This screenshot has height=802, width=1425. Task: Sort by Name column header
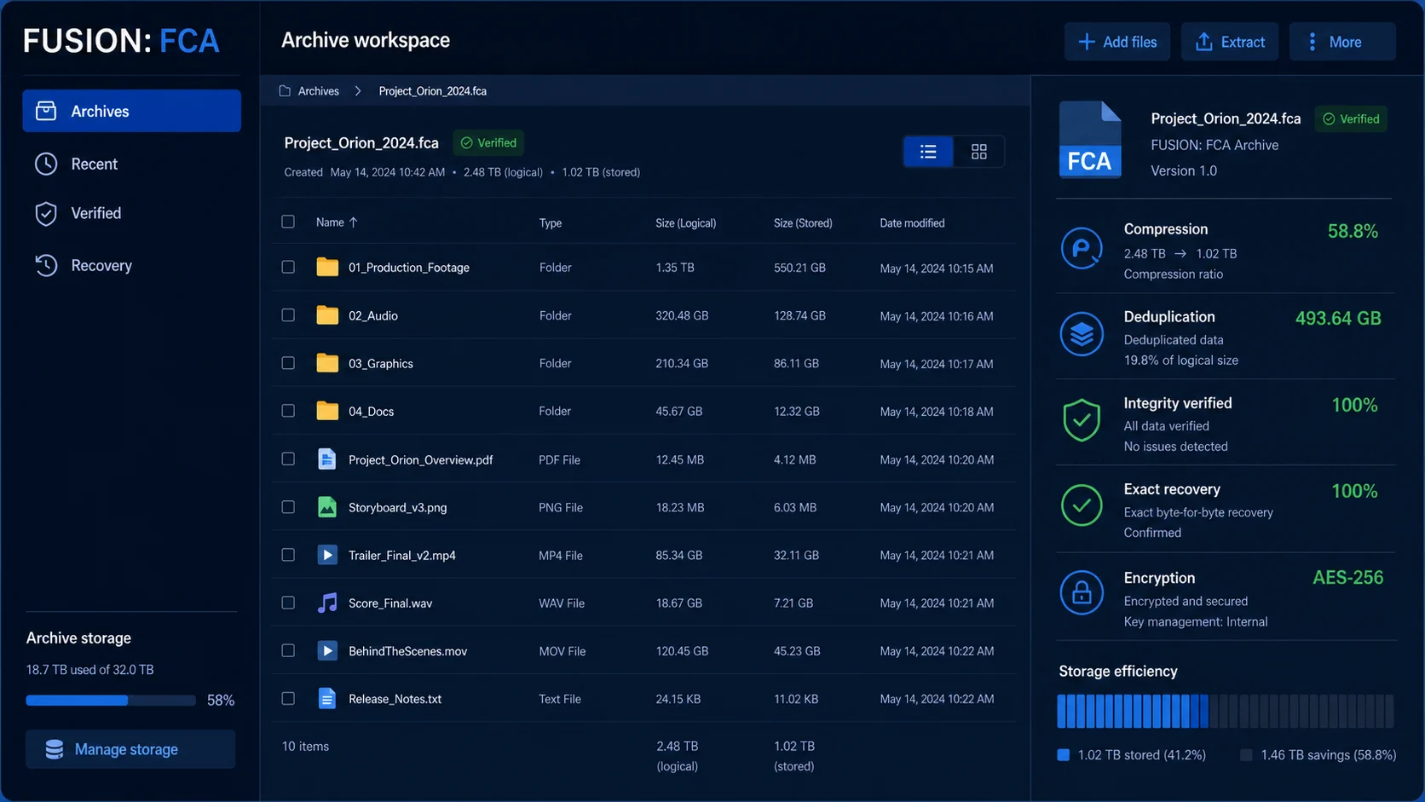click(337, 222)
